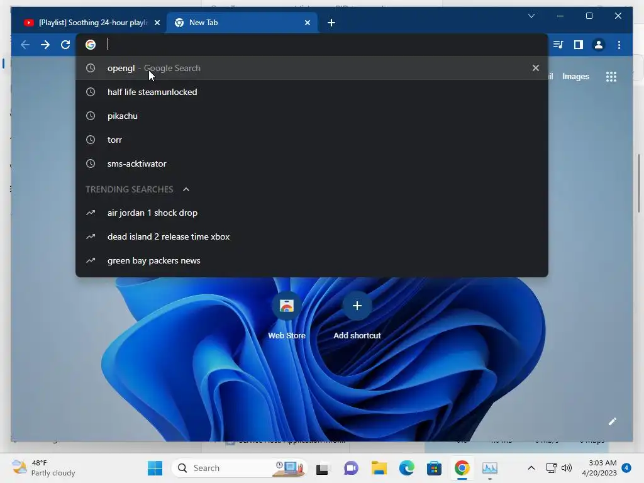Screen dimensions: 644x483
Task: Select trending green bay packers news
Action: pos(311,260)
